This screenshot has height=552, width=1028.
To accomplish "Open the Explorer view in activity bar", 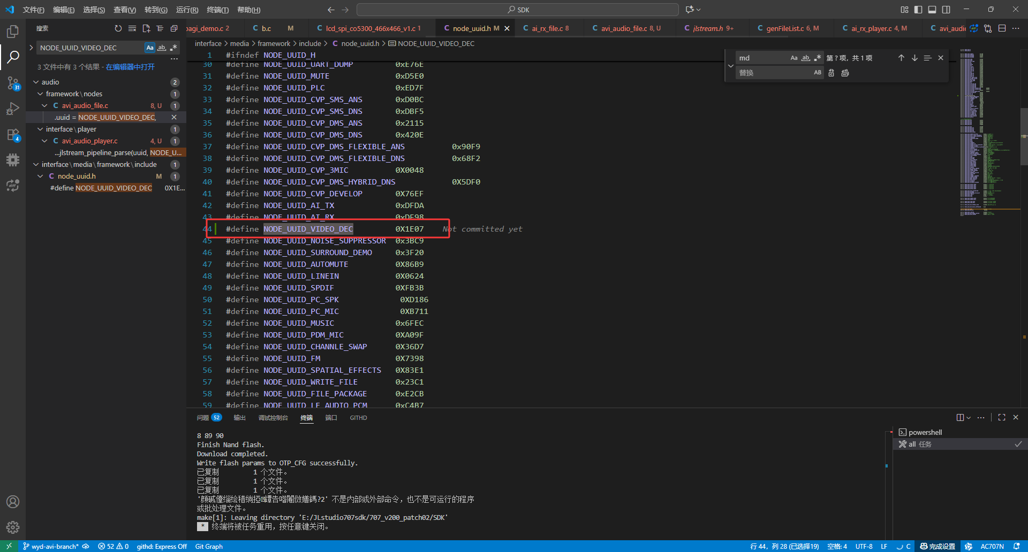I will coord(13,32).
